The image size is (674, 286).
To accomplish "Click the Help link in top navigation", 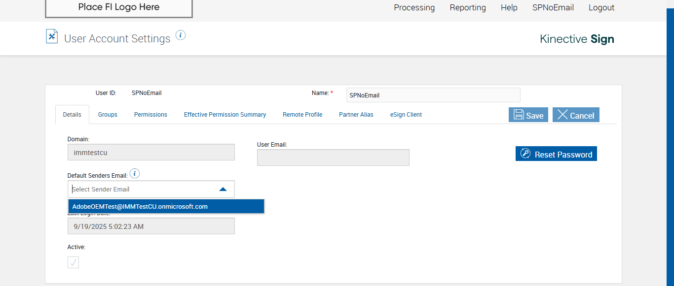I will click(509, 8).
